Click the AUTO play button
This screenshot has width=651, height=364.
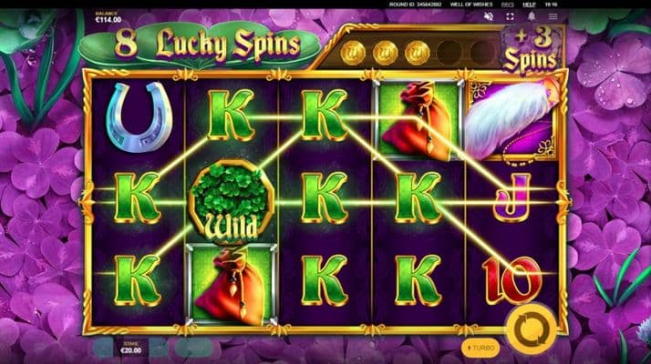[193, 349]
